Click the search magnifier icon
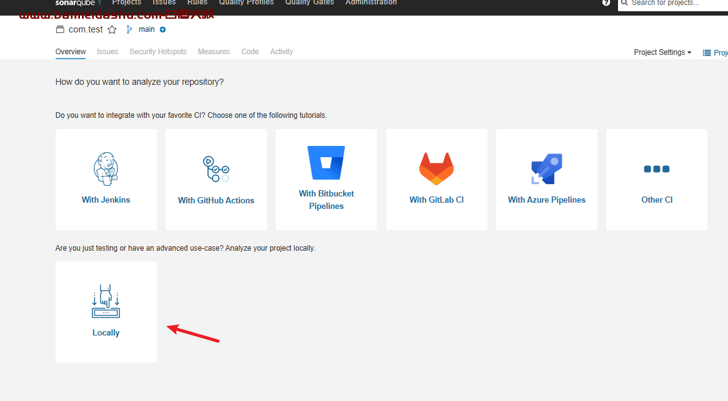Image resolution: width=728 pixels, height=401 pixels. (624, 2)
